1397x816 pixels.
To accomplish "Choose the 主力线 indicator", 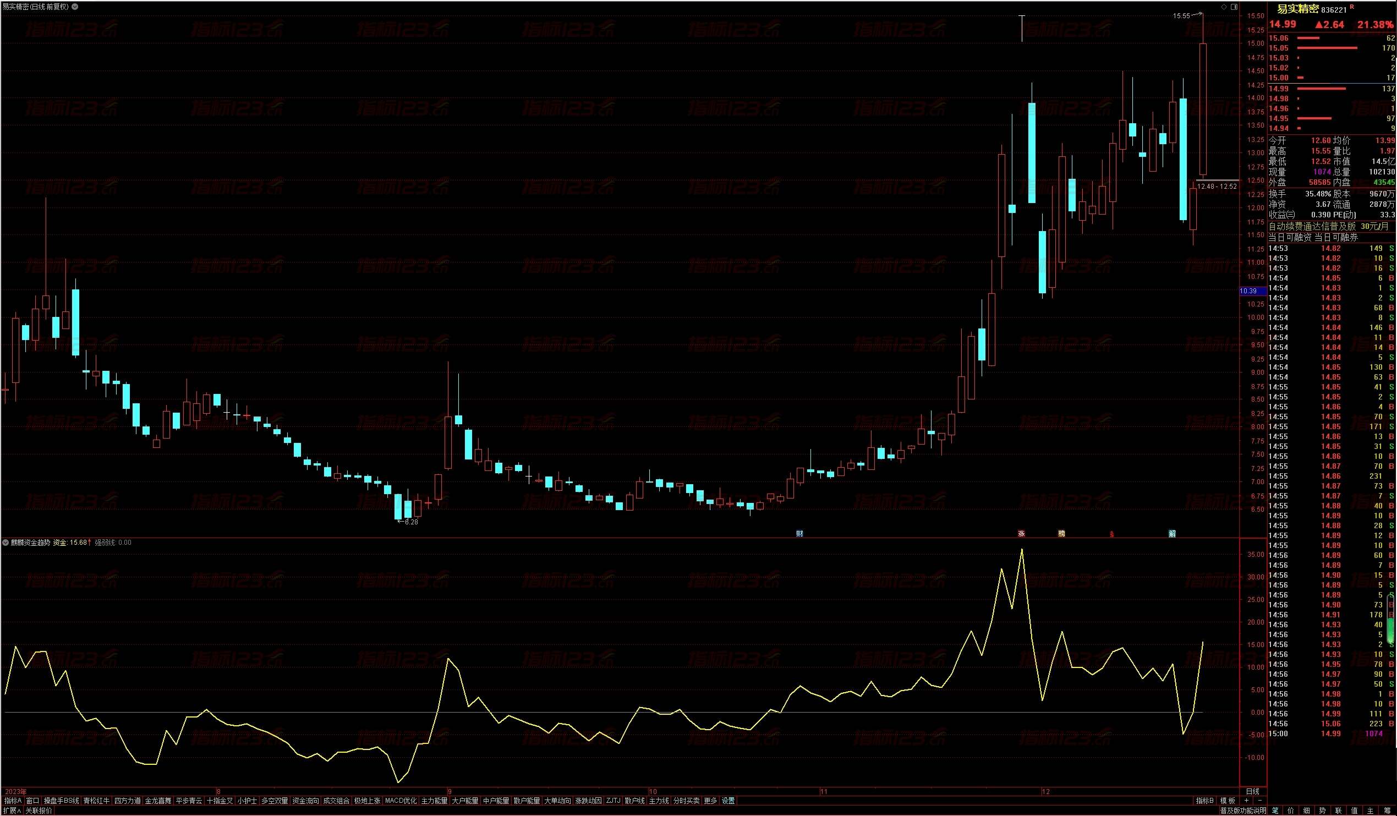I will pyautogui.click(x=659, y=801).
